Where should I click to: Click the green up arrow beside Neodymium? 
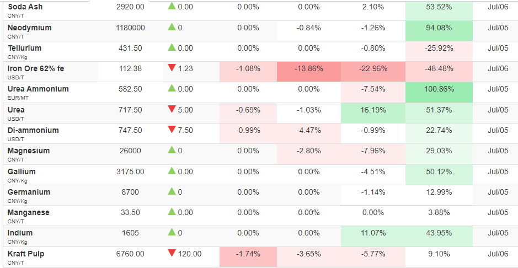(172, 27)
